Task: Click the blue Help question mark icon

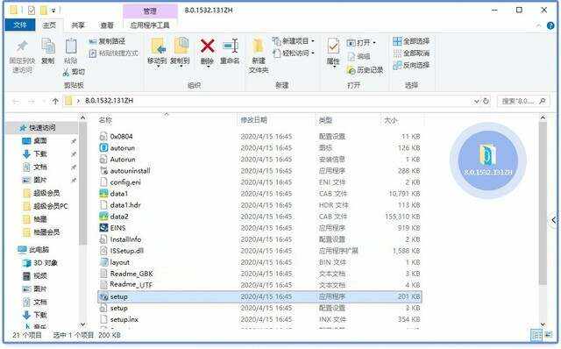Action: coord(550,25)
